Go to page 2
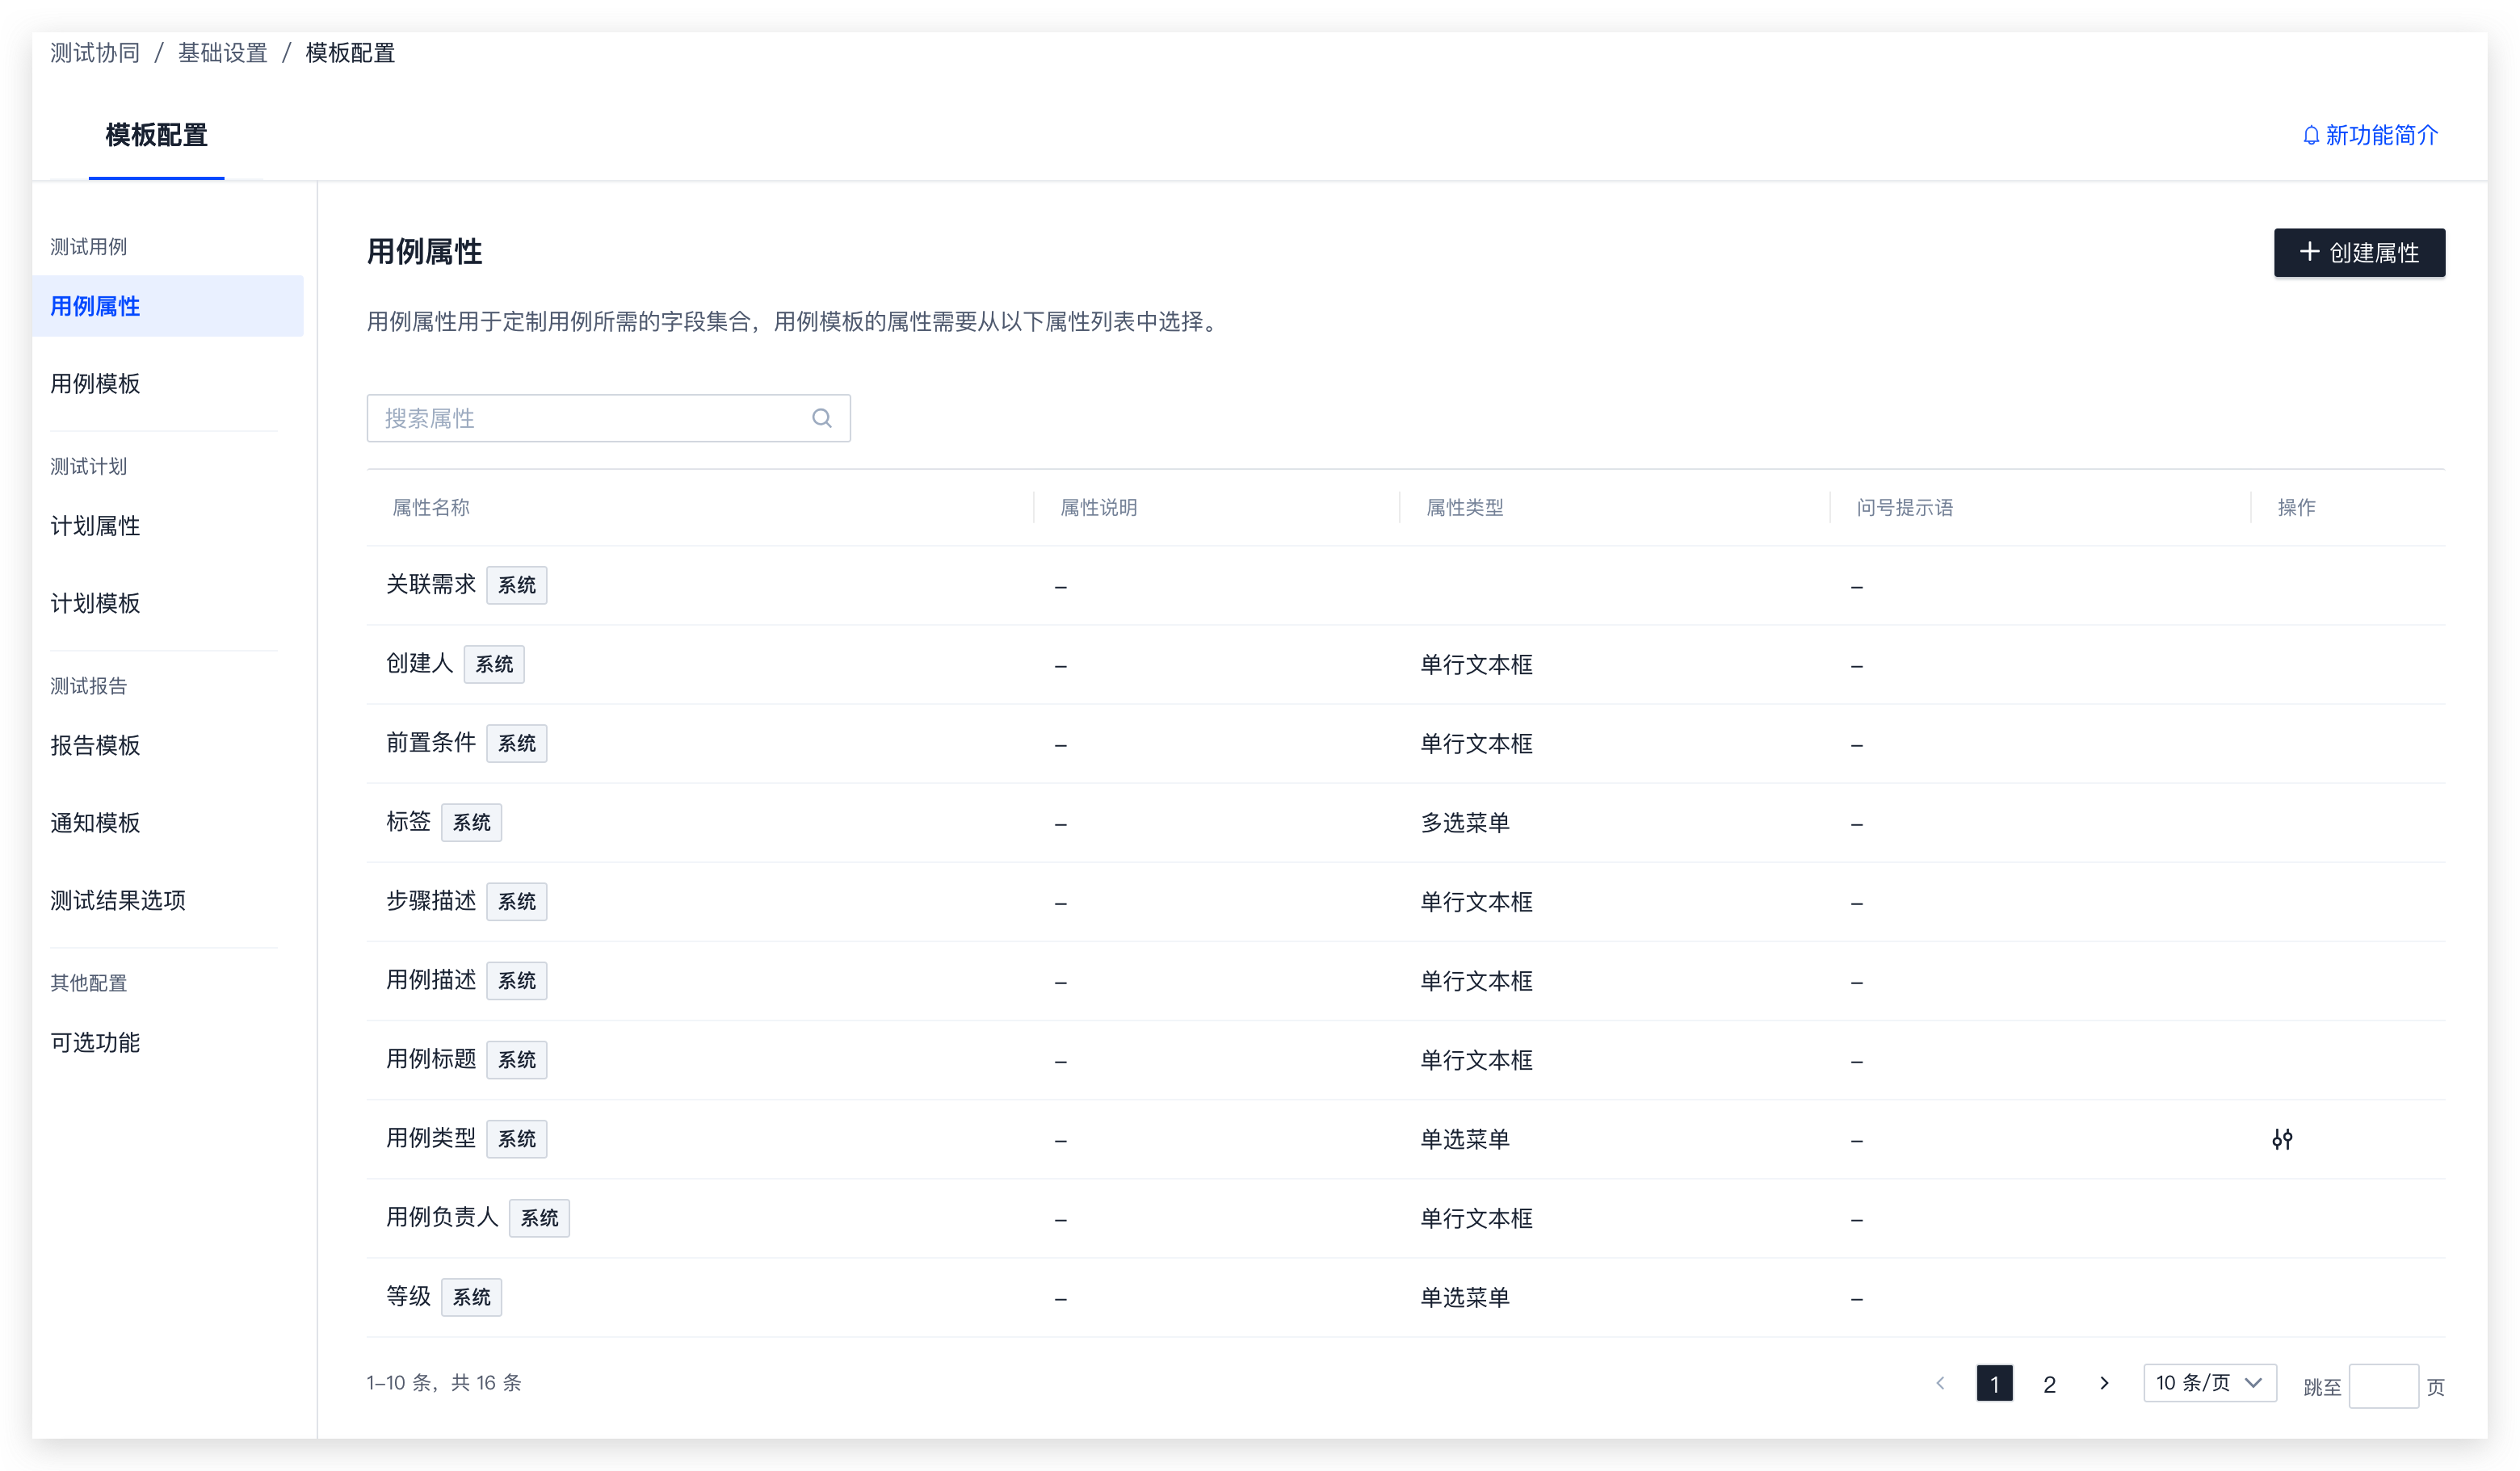The image size is (2520, 1471). 2048,1384
